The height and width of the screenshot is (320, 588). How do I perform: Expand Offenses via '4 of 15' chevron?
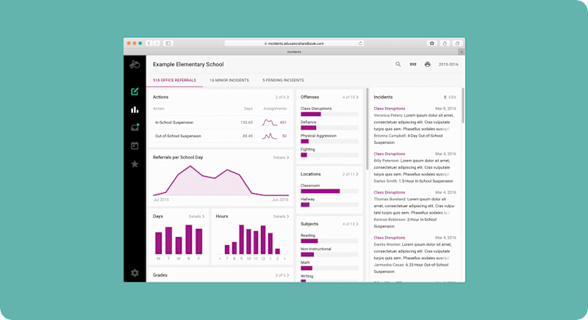[x=351, y=98]
